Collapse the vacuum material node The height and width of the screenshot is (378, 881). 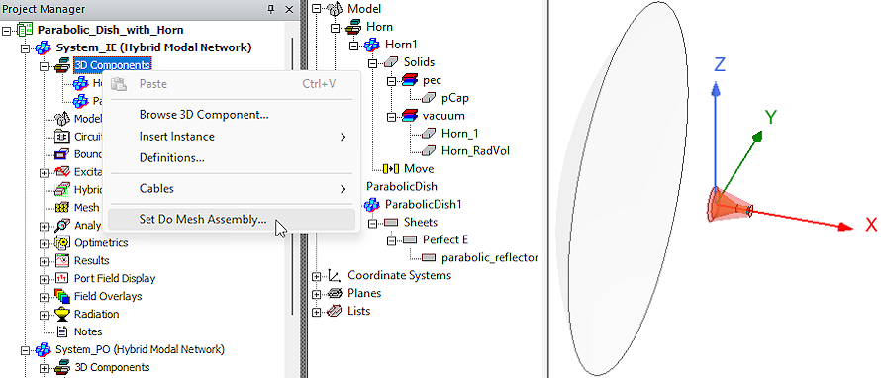click(x=391, y=116)
